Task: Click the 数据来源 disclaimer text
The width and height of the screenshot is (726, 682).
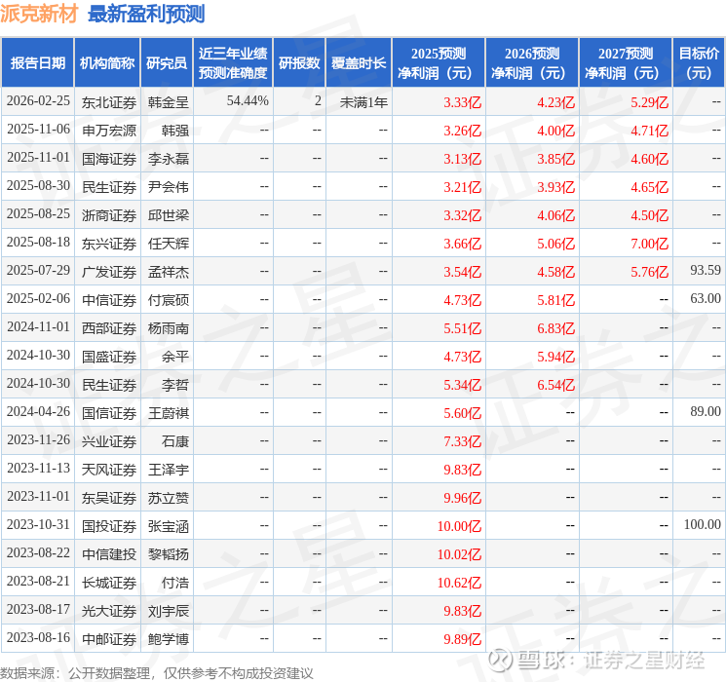Action: pyautogui.click(x=157, y=672)
